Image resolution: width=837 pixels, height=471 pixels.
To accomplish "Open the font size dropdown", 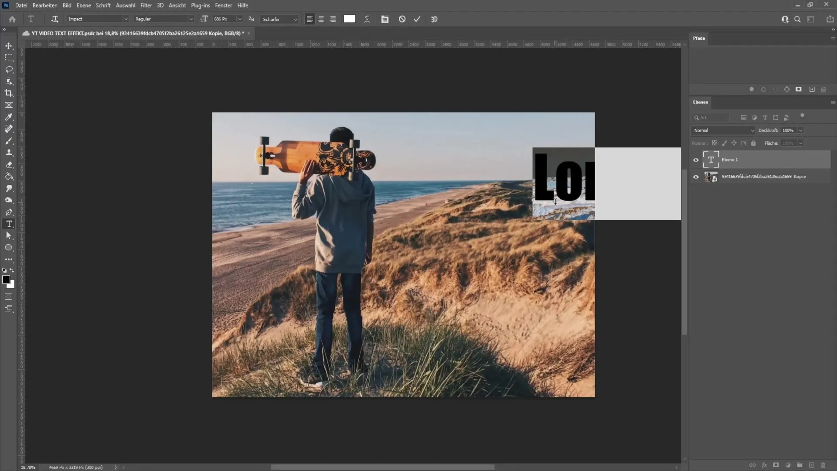I will pos(239,19).
